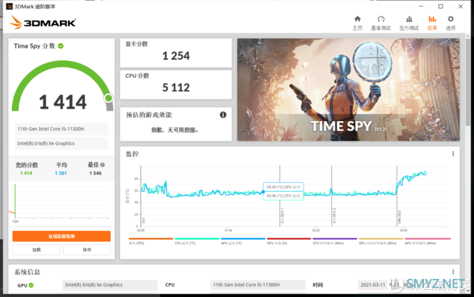The height and width of the screenshot is (297, 474).
Task: Click your score 1 414 green value
Action: coord(26,173)
